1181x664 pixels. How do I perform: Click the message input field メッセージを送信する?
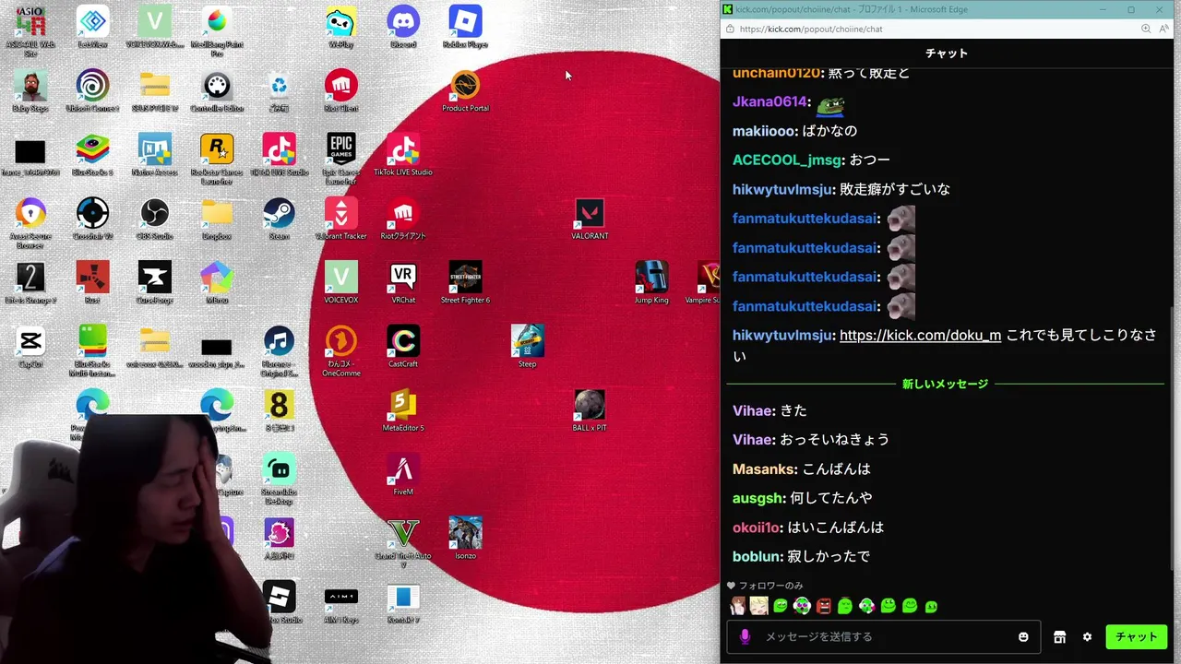[884, 637]
